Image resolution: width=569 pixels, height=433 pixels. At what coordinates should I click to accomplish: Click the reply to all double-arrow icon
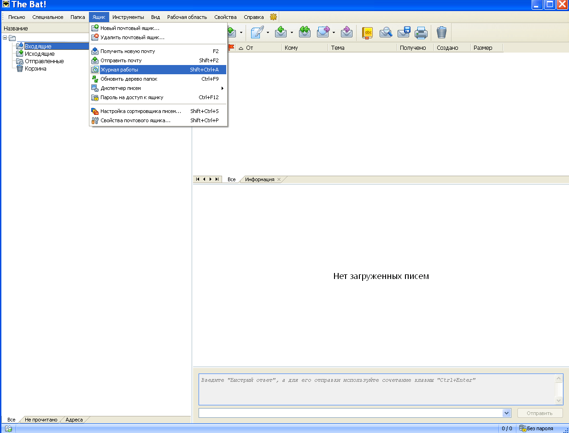pos(305,32)
